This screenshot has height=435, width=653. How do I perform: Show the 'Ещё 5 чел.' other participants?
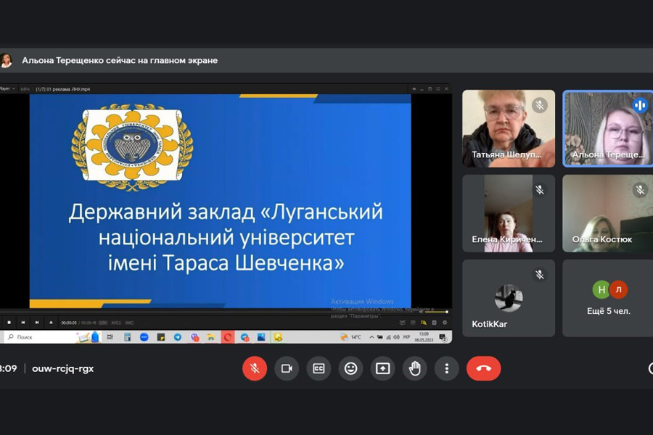(x=608, y=298)
